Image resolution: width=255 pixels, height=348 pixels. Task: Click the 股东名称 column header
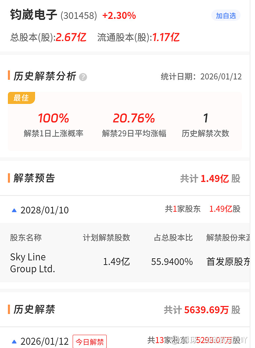26,238
